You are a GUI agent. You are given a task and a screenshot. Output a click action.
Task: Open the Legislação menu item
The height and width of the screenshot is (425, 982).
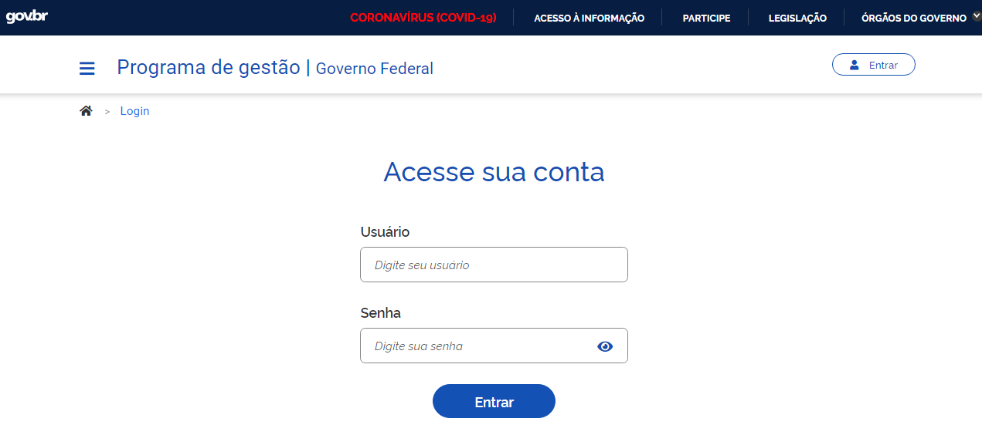pos(797,18)
